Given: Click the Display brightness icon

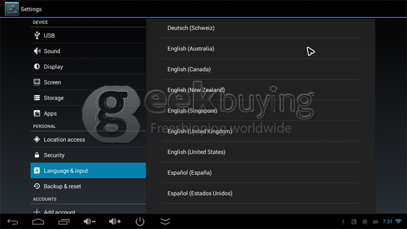Looking at the screenshot, I should point(37,66).
